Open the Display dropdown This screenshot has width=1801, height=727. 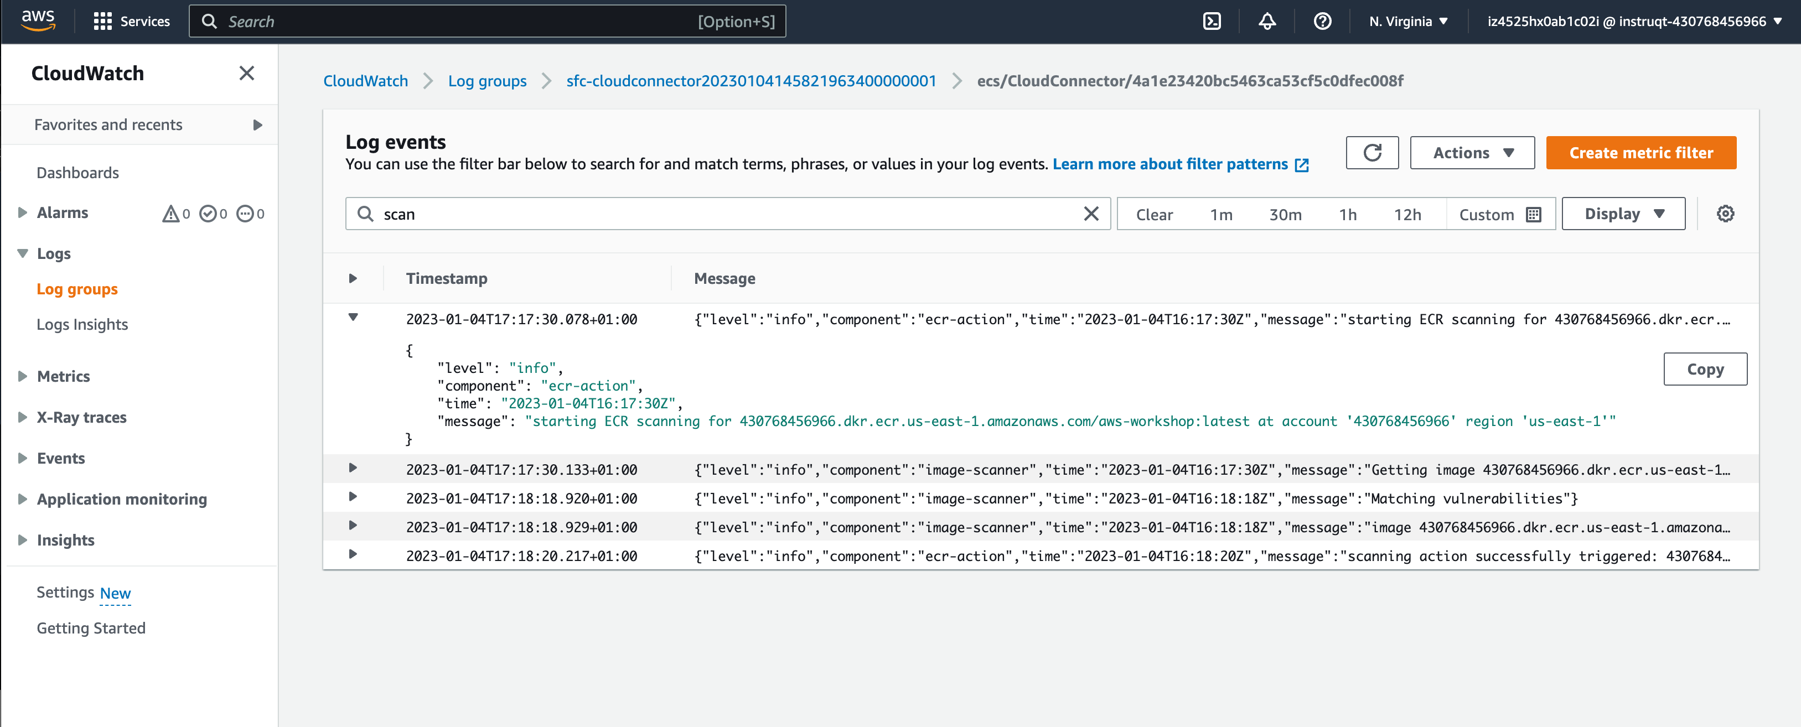point(1623,213)
